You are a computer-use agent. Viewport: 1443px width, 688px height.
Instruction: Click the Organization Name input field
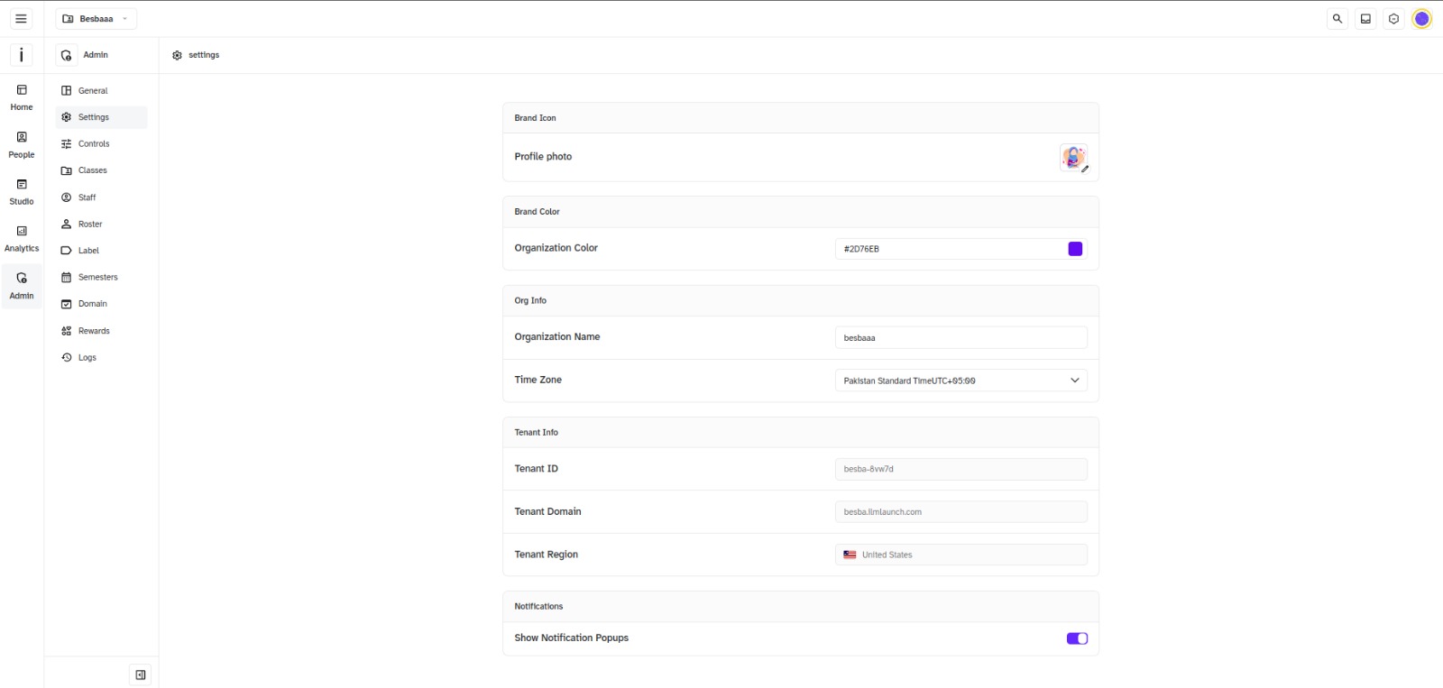point(961,338)
